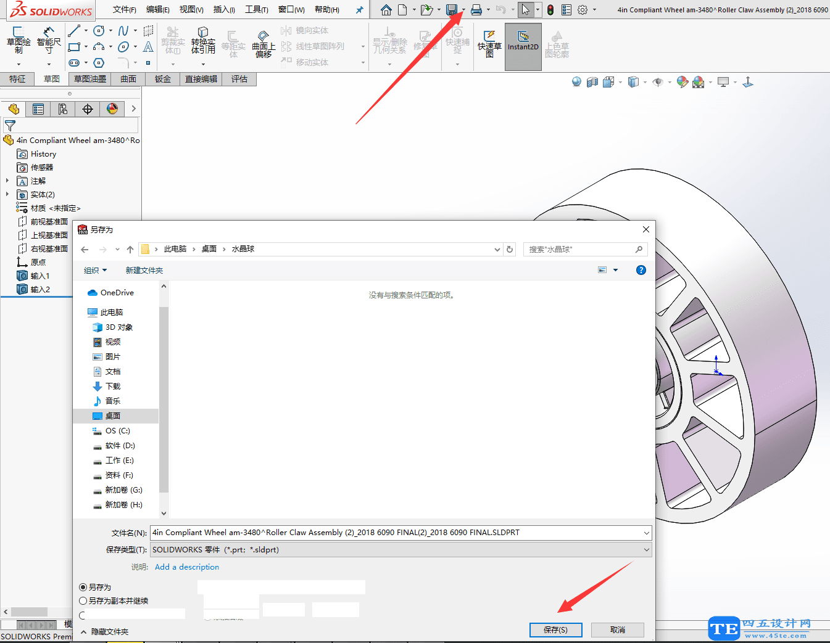Open the 保存类型 file type dropdown
The image size is (830, 643).
(400, 550)
